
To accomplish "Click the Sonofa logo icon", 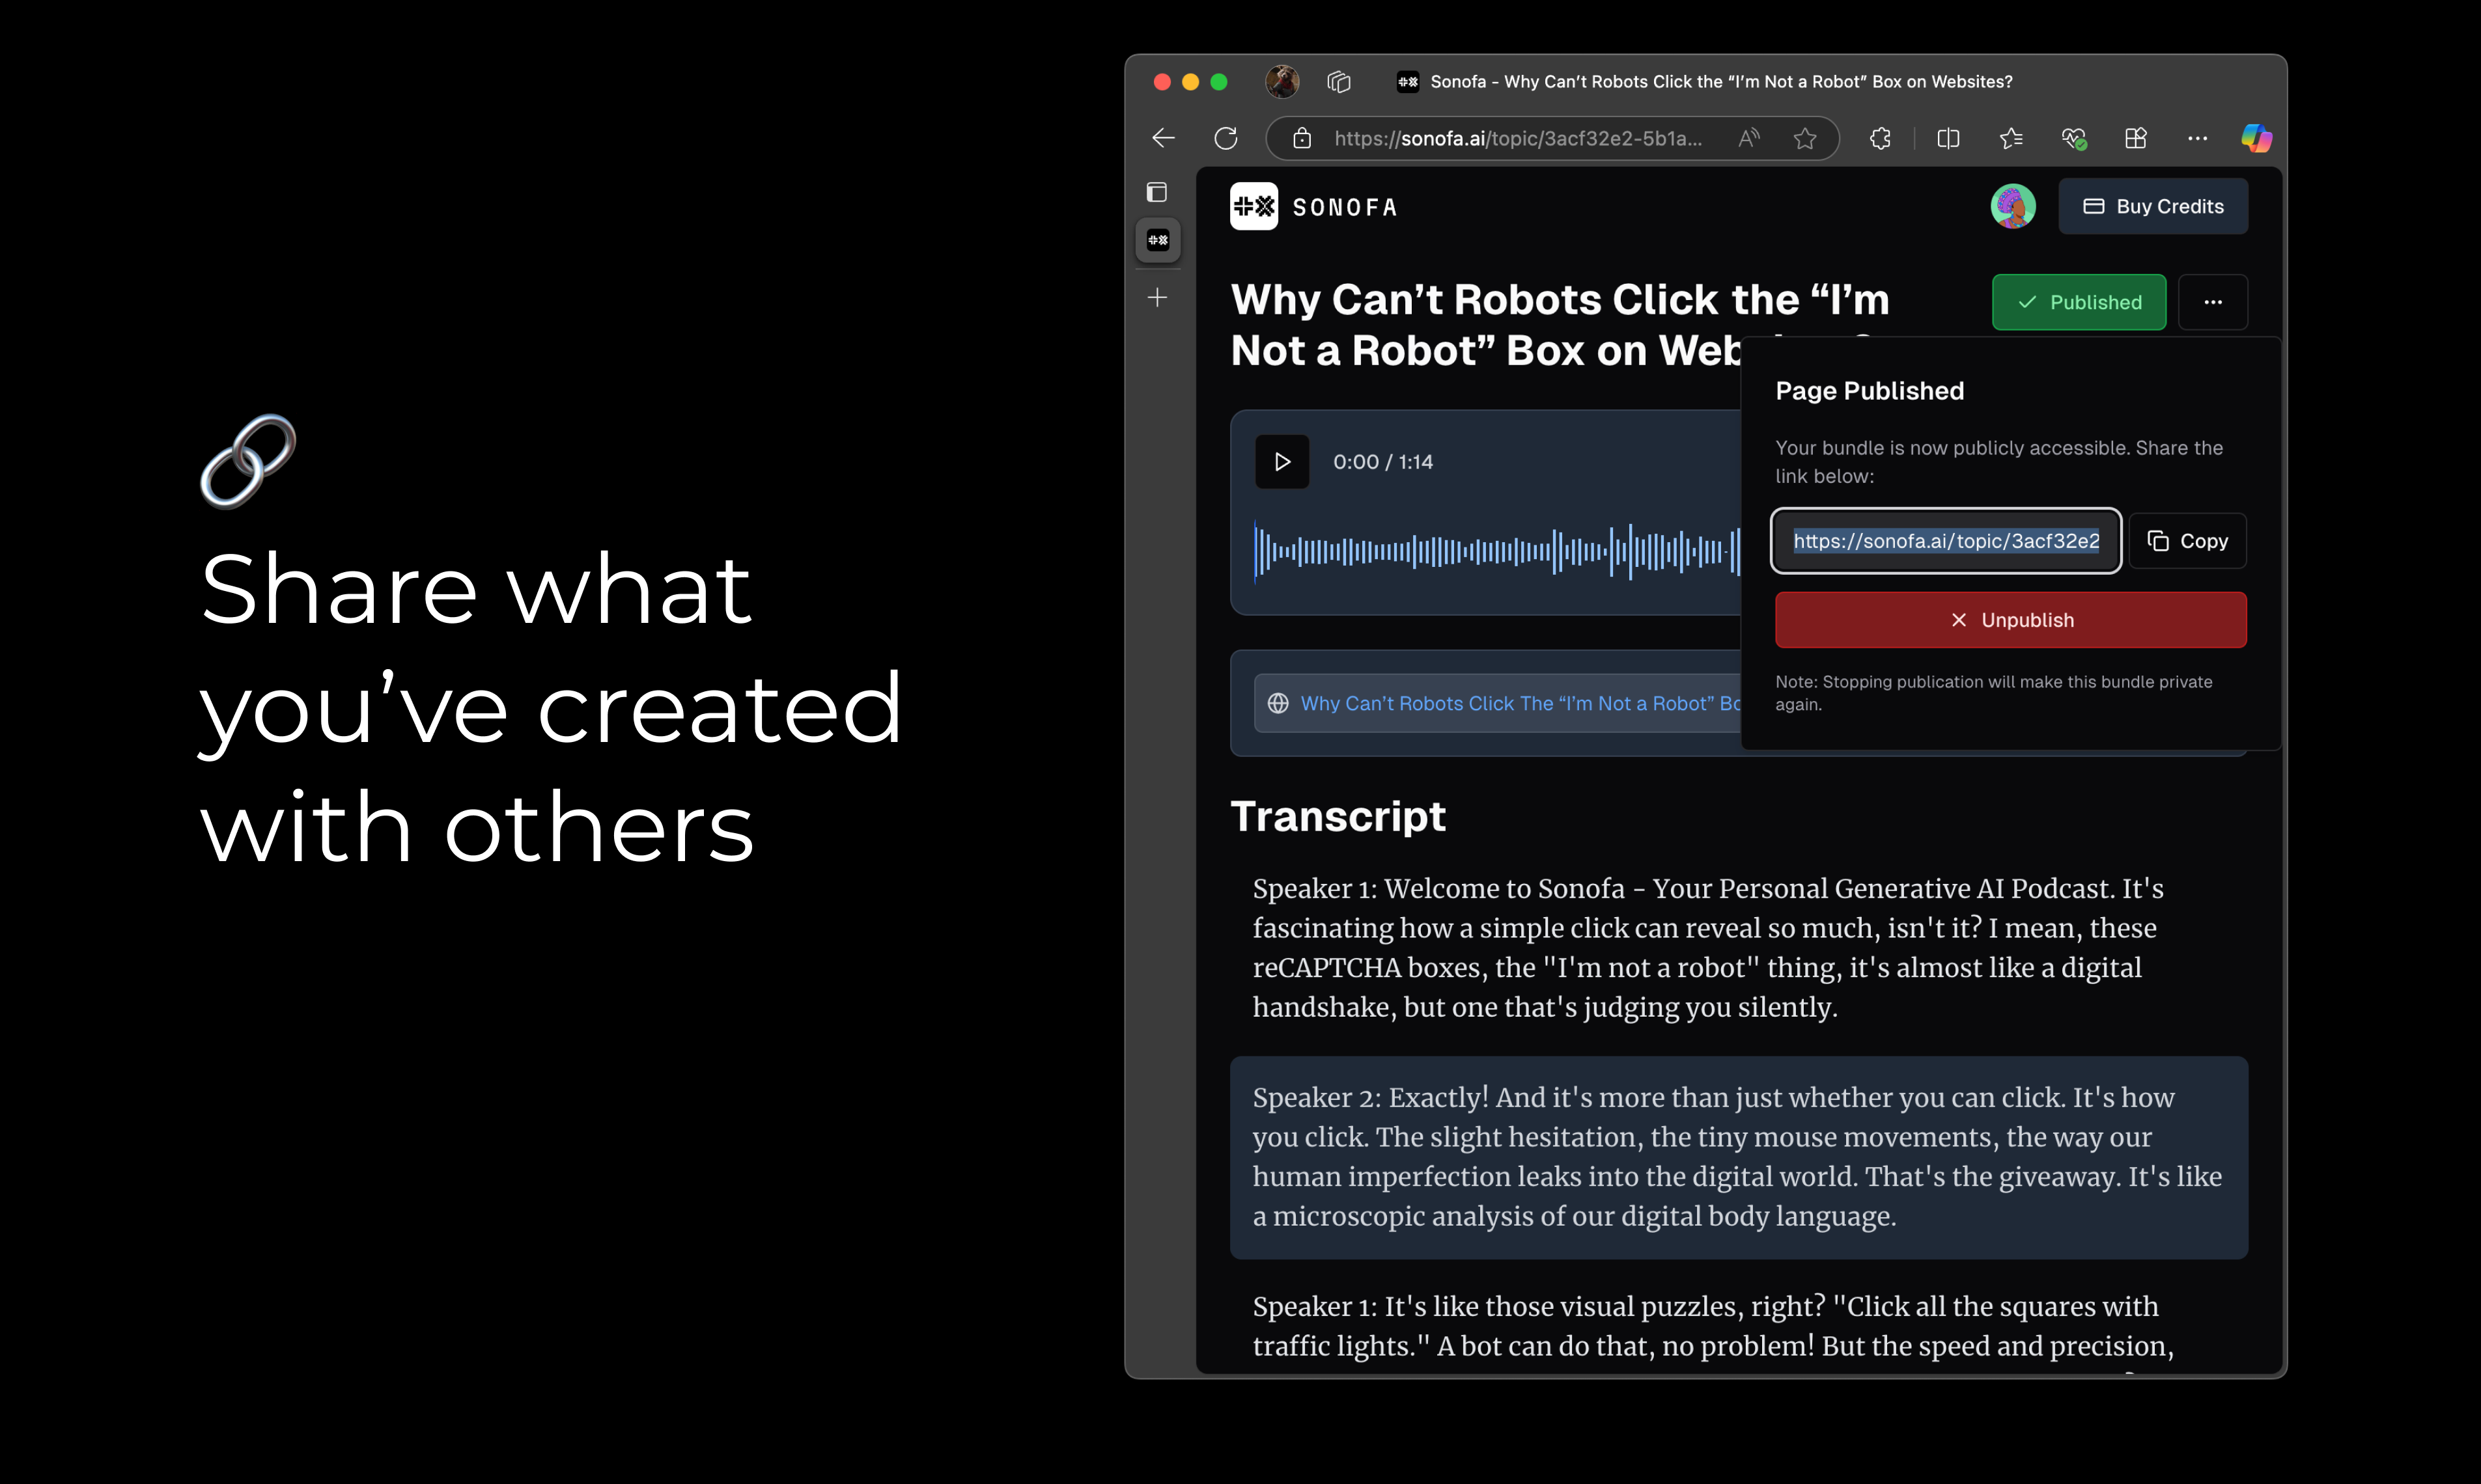I will coord(1256,207).
